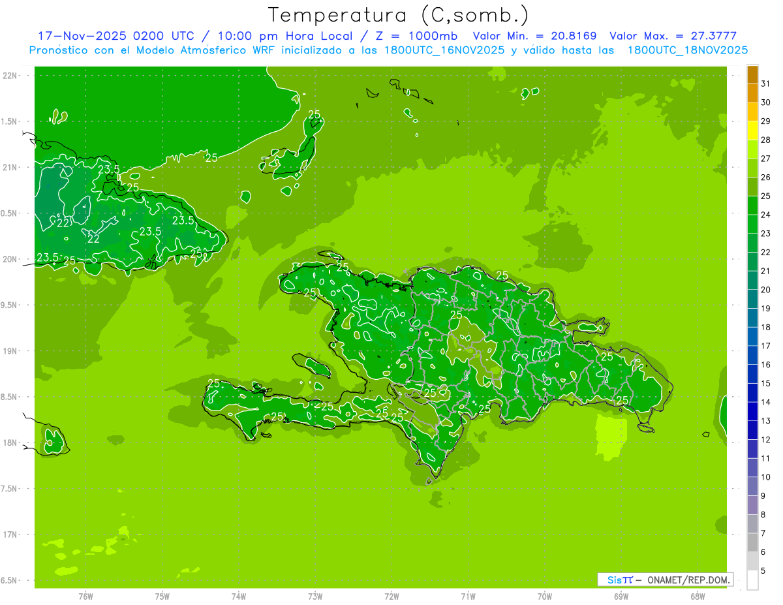The image size is (783, 605).
Task: Click the legend value 12
Action: click(x=766, y=440)
